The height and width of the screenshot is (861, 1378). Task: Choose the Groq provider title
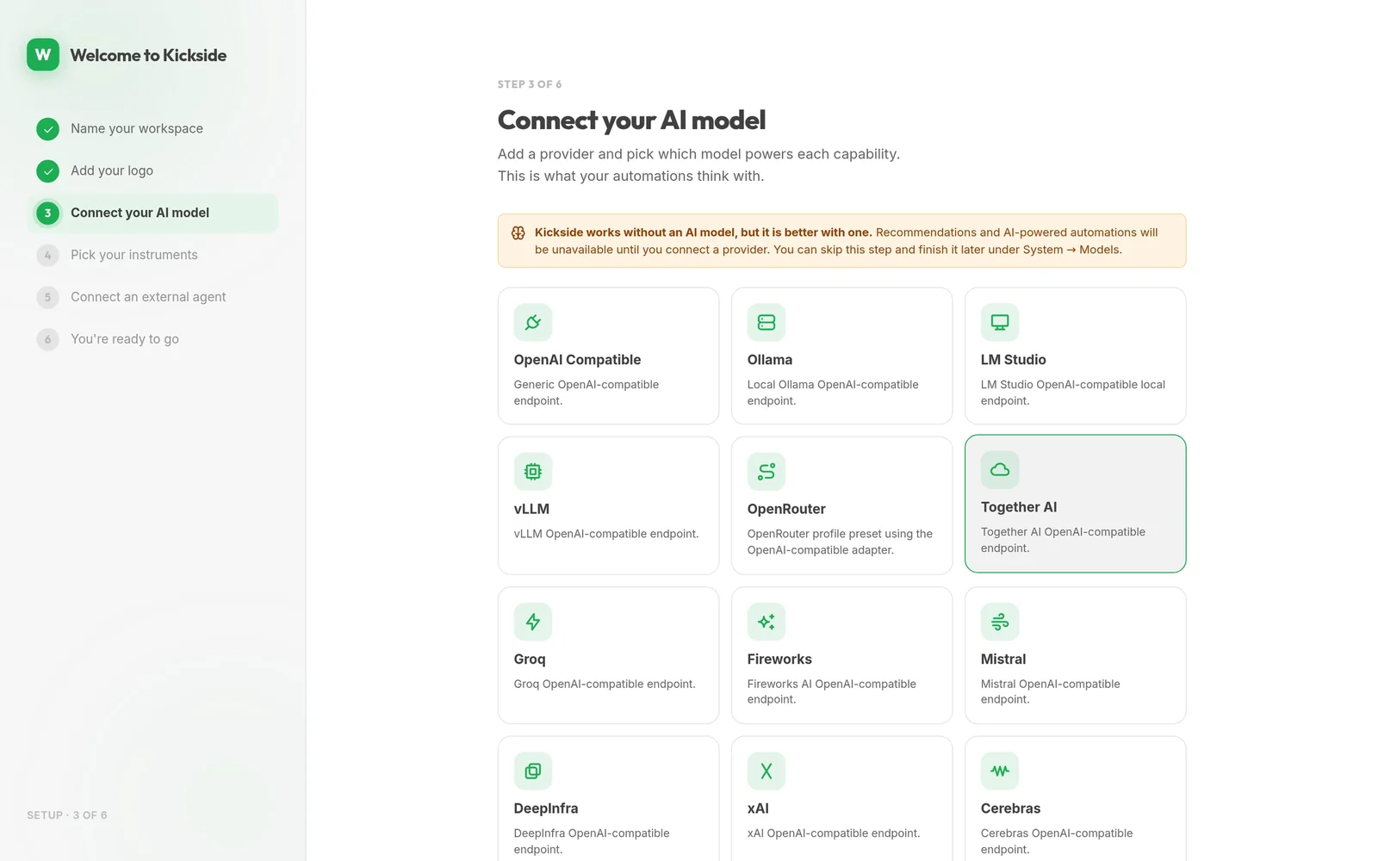(x=530, y=660)
